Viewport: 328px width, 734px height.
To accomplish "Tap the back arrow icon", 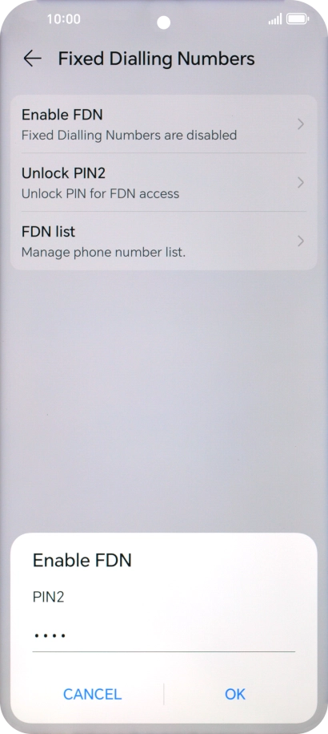I will 32,59.
